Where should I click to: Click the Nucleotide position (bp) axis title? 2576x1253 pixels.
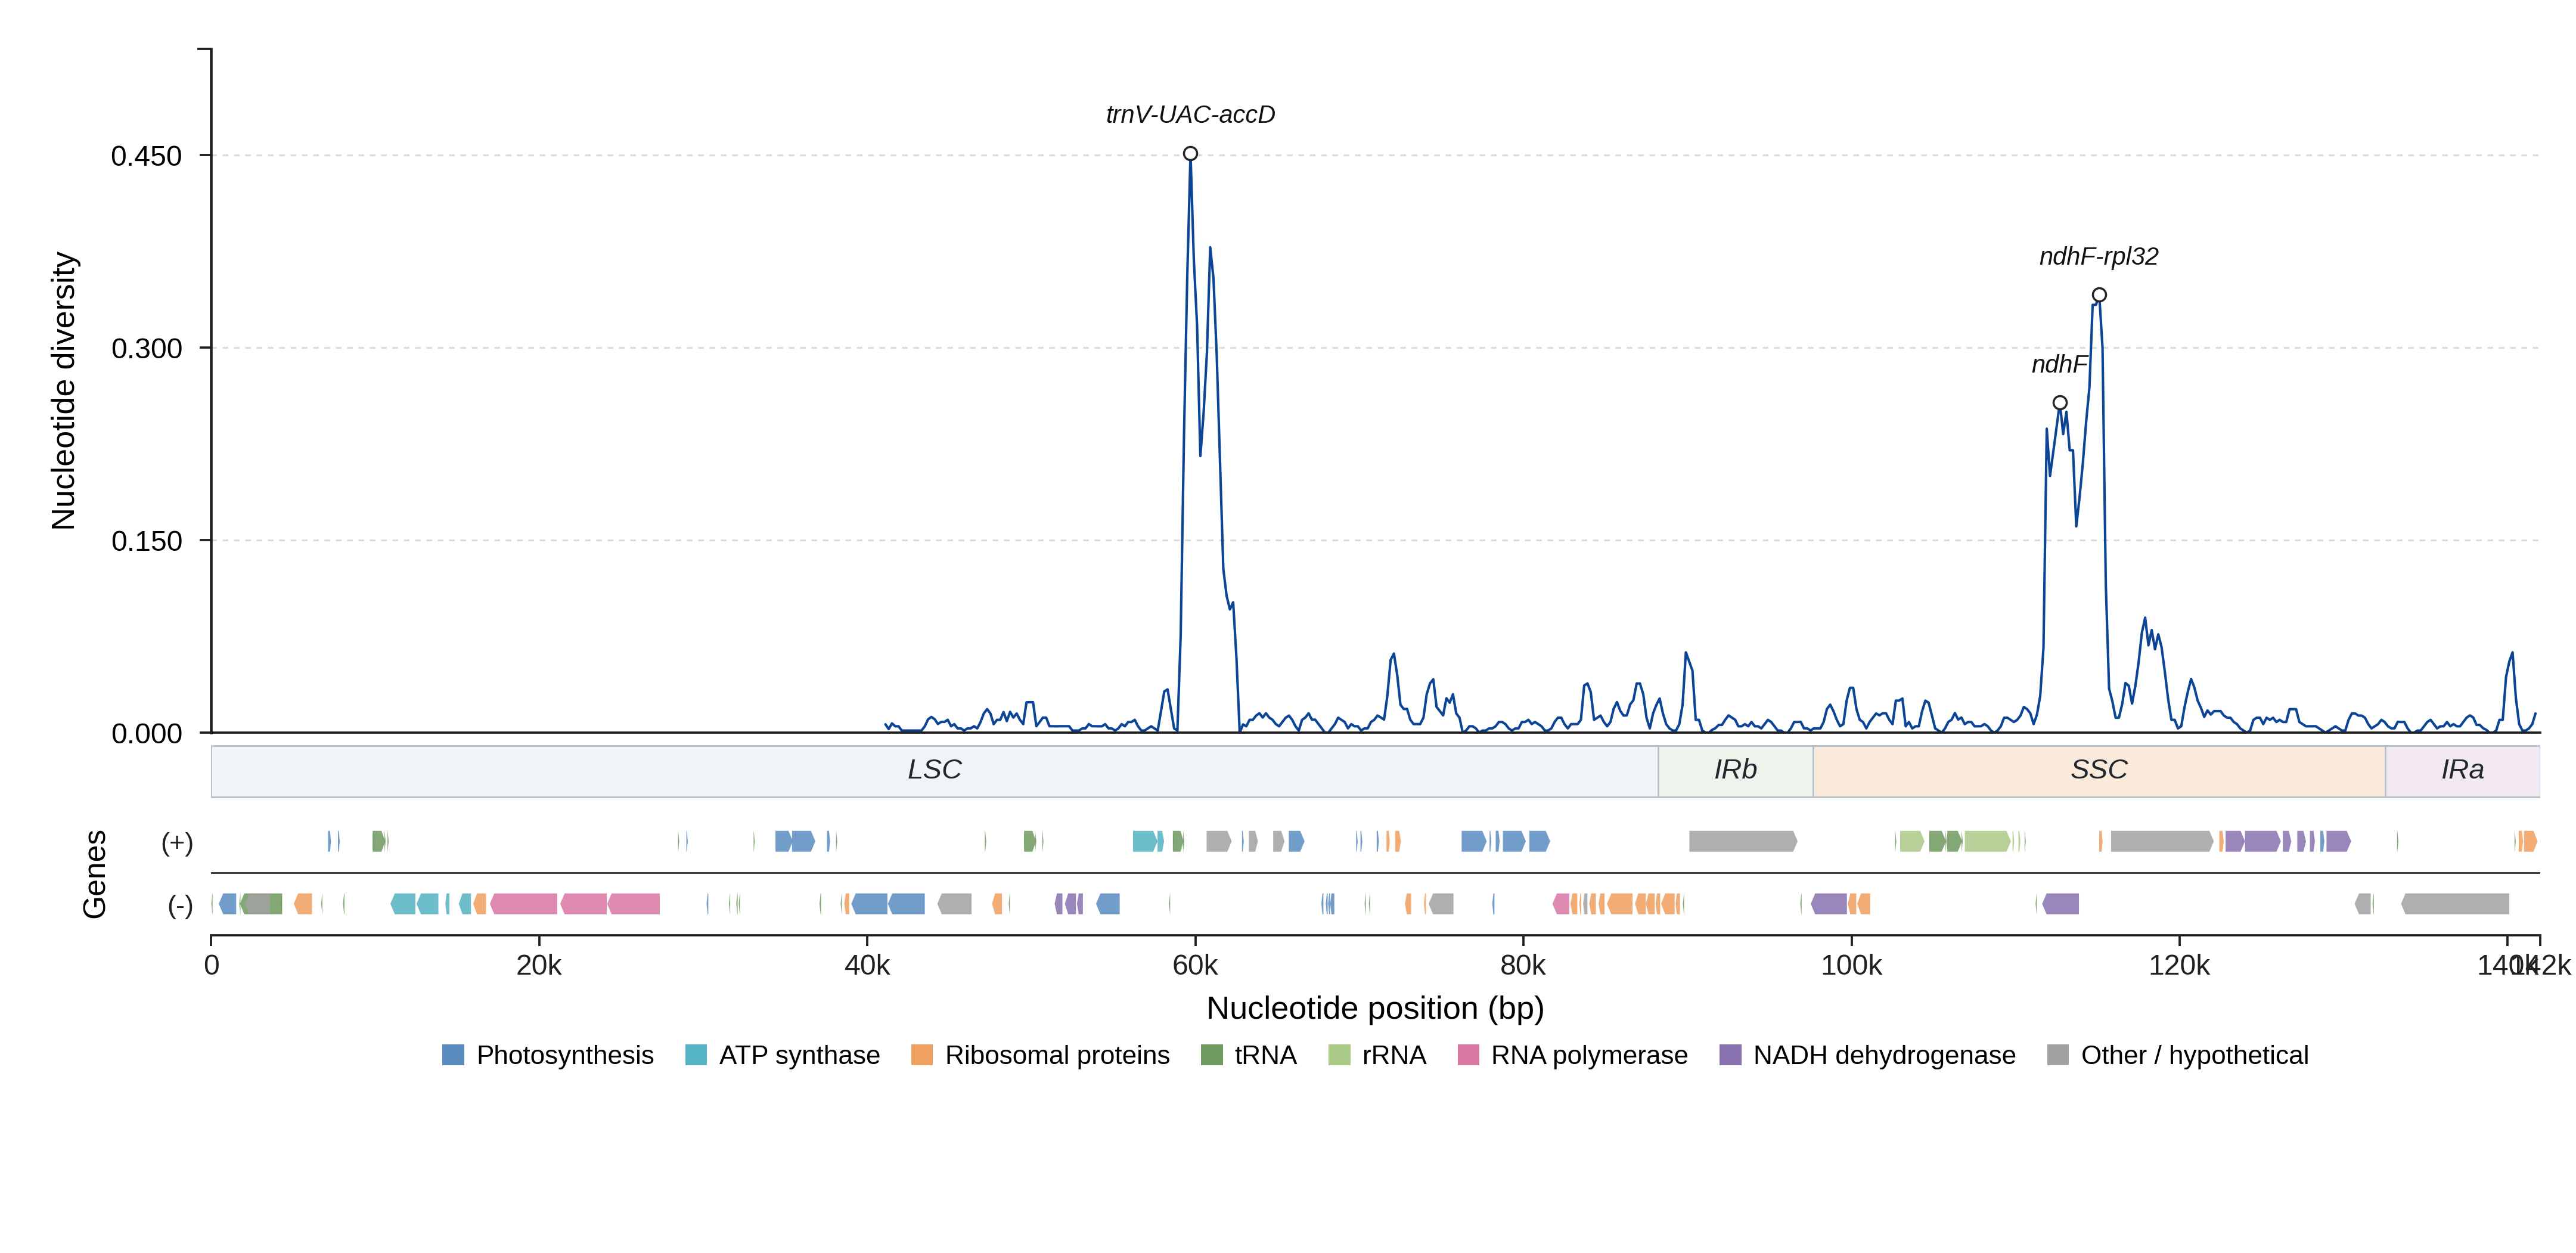pos(1375,1008)
